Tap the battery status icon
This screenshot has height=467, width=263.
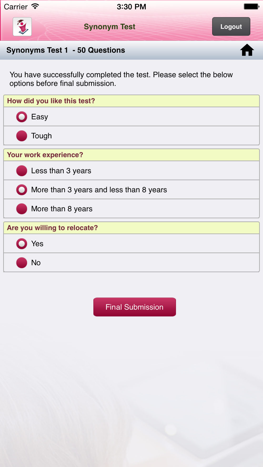point(251,7)
